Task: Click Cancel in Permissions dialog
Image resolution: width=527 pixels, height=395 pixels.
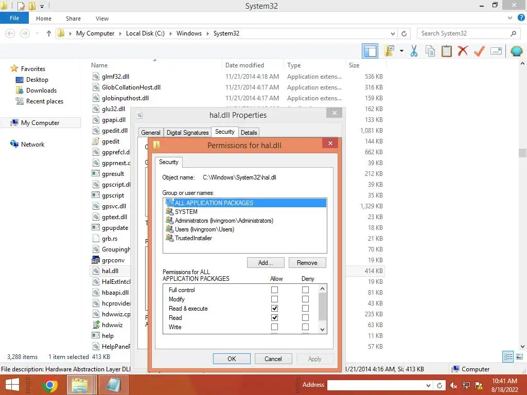Action: pyautogui.click(x=273, y=358)
